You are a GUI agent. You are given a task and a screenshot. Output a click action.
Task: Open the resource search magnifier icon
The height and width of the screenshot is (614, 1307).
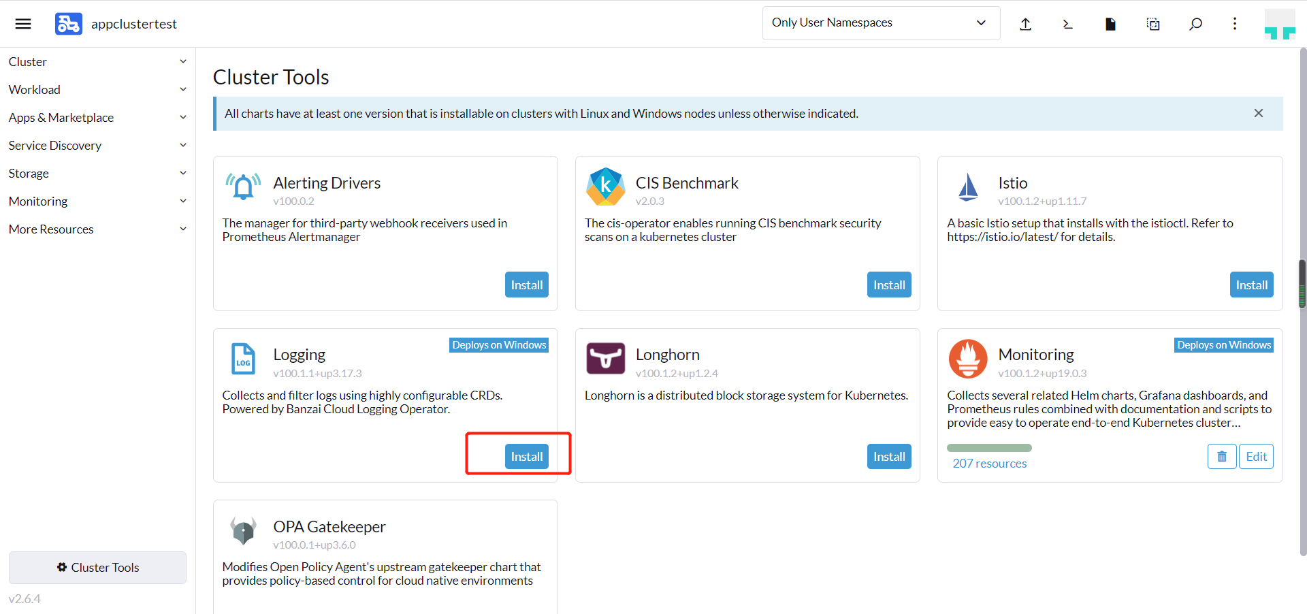[x=1195, y=24]
